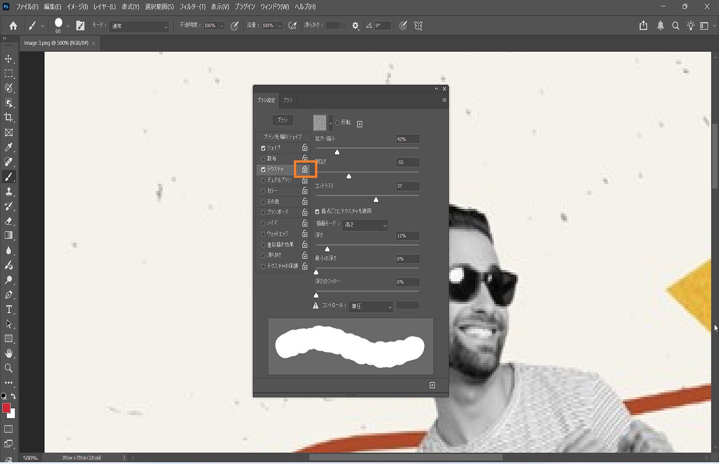Click the Home button in the toolbar
This screenshot has height=464, width=719.
13,26
